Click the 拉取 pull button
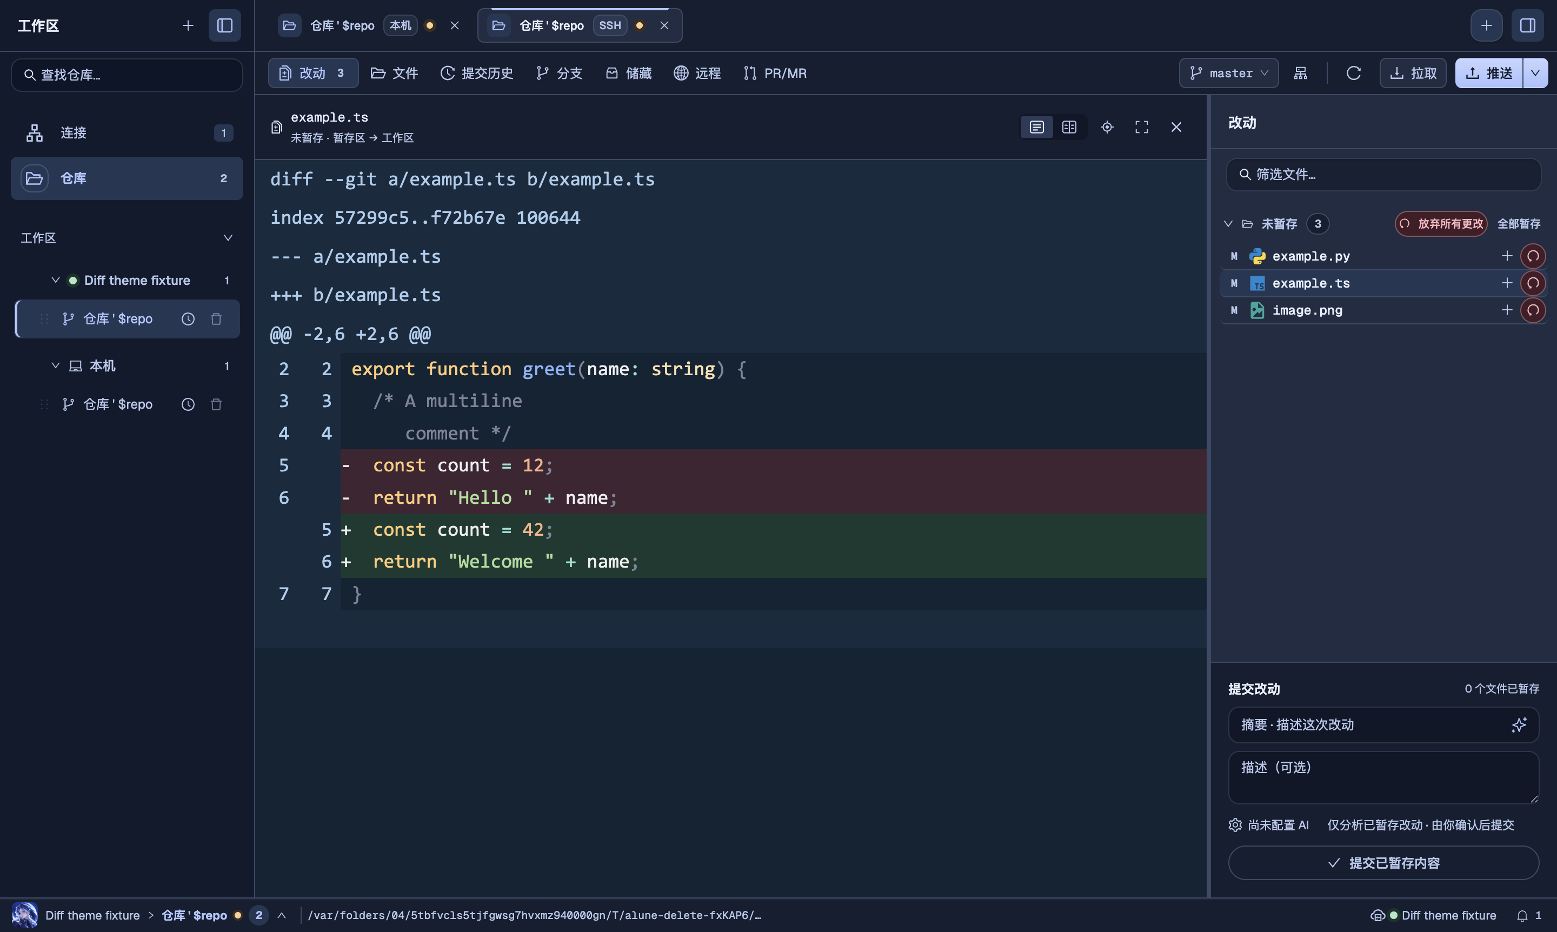This screenshot has width=1557, height=932. [x=1413, y=74]
